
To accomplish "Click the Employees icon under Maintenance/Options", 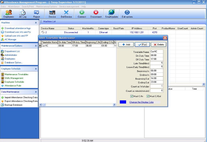I will click(2, 59).
